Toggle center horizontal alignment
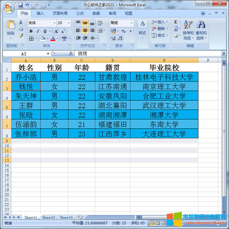The image size is (229, 229). point(85,31)
